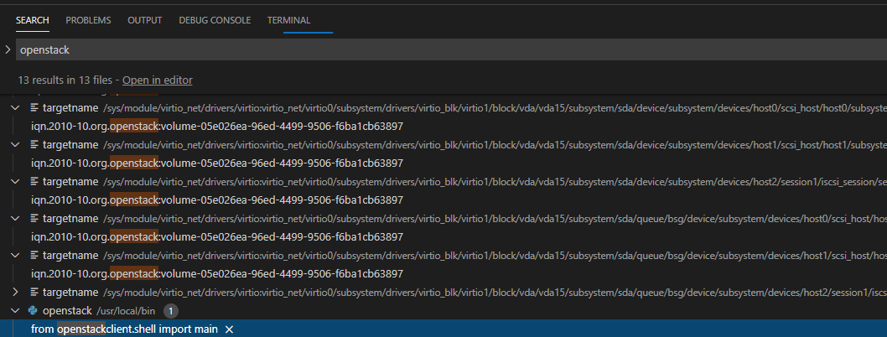Click path text containing sda/queue/bsg/device/subsystem/devices/host0
The image size is (887, 337).
[x=495, y=219]
